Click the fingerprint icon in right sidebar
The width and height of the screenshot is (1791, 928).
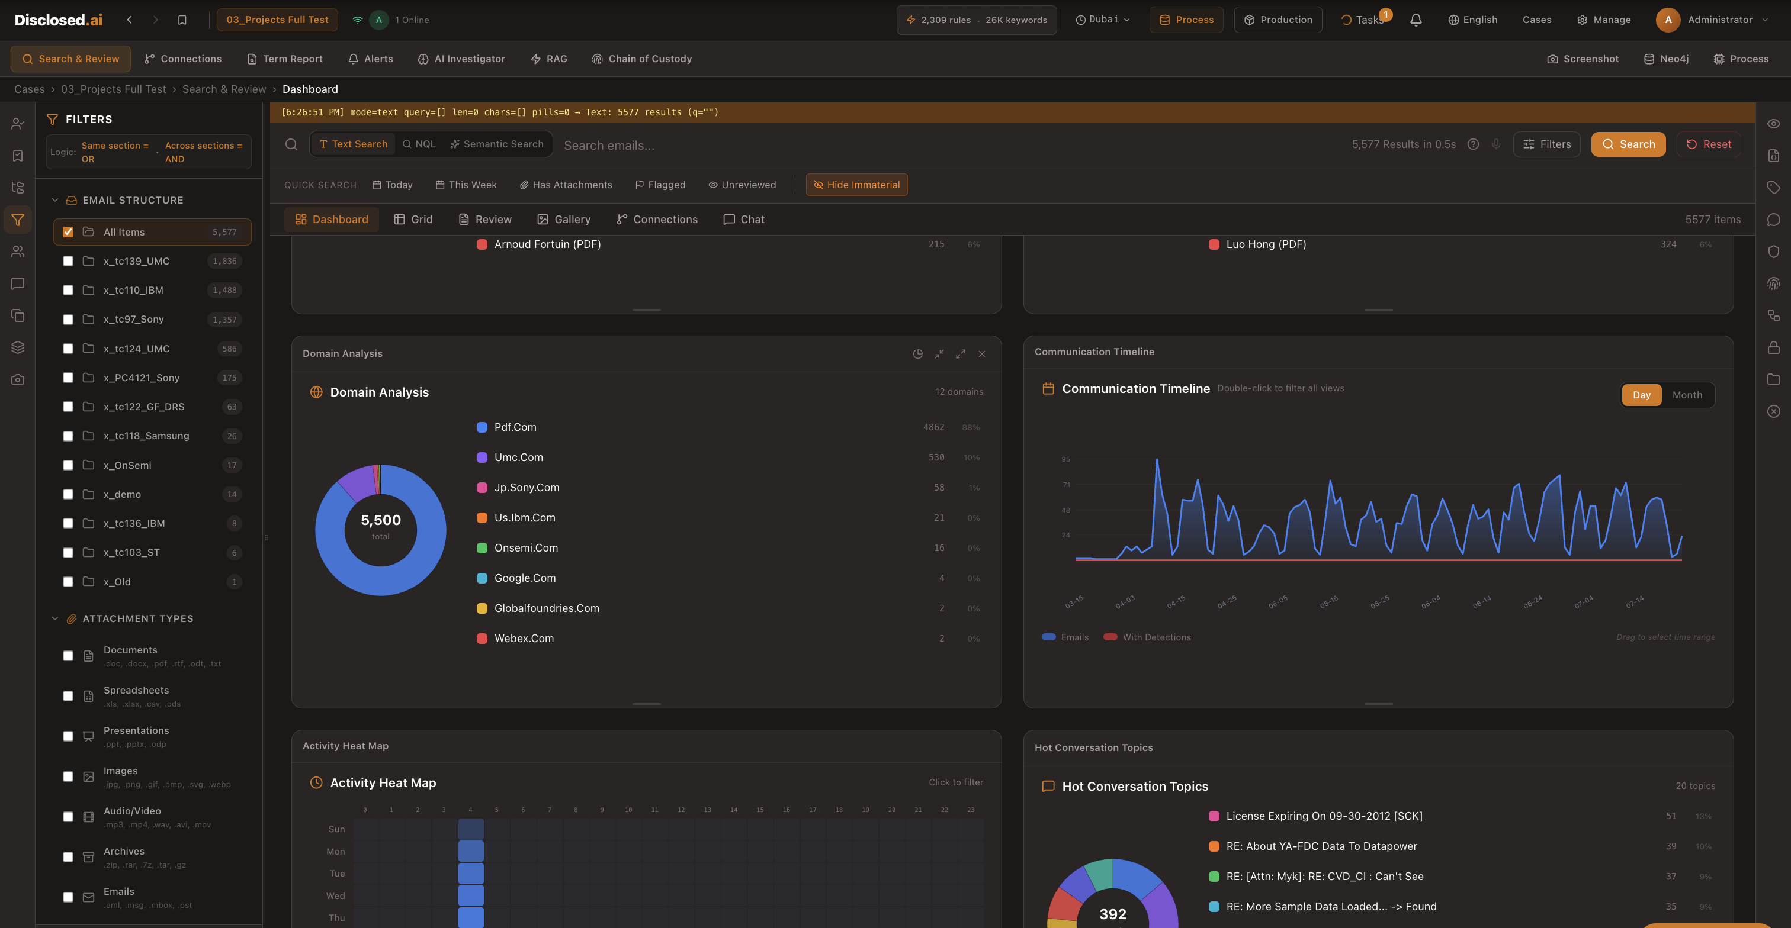1774,283
